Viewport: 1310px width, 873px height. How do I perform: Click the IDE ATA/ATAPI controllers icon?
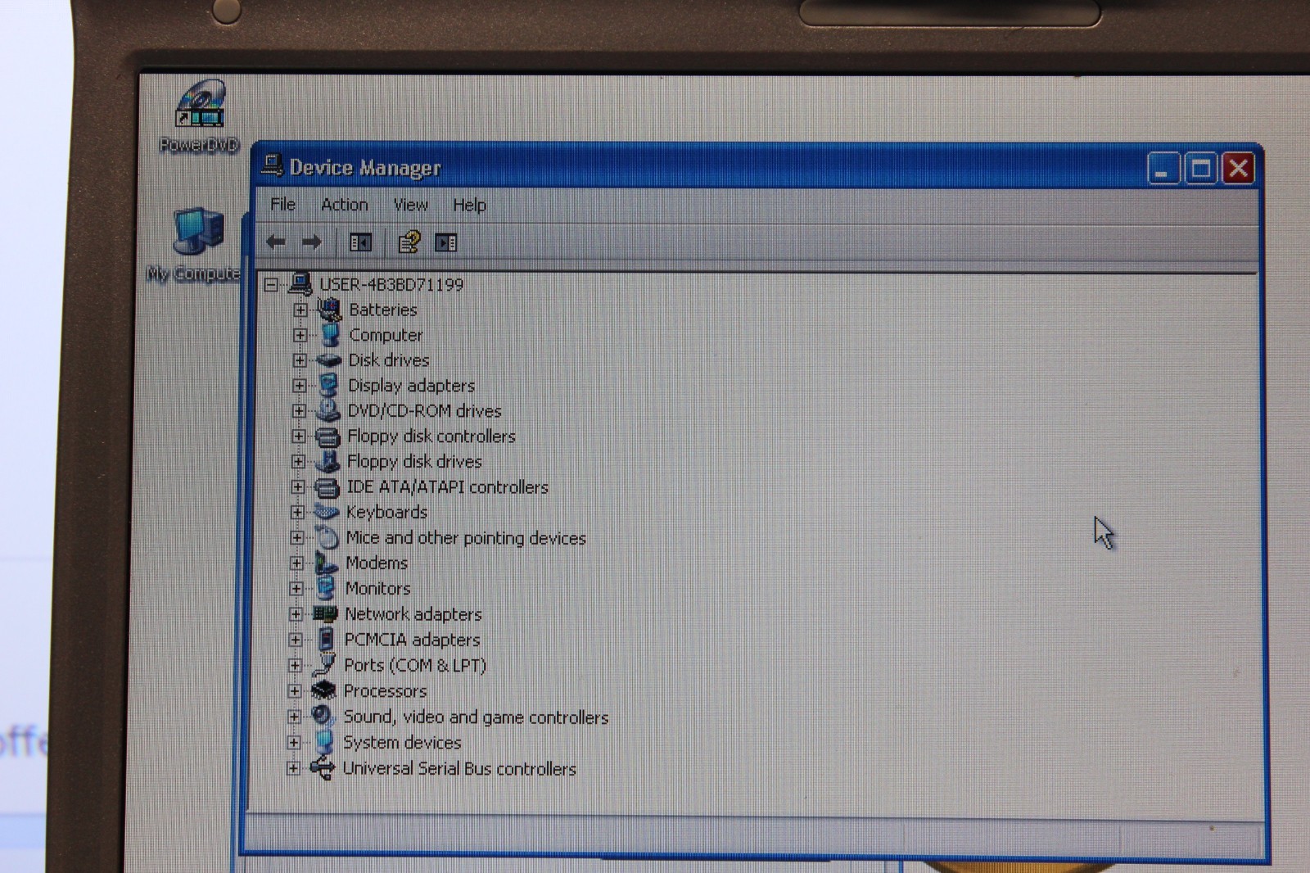tap(327, 487)
